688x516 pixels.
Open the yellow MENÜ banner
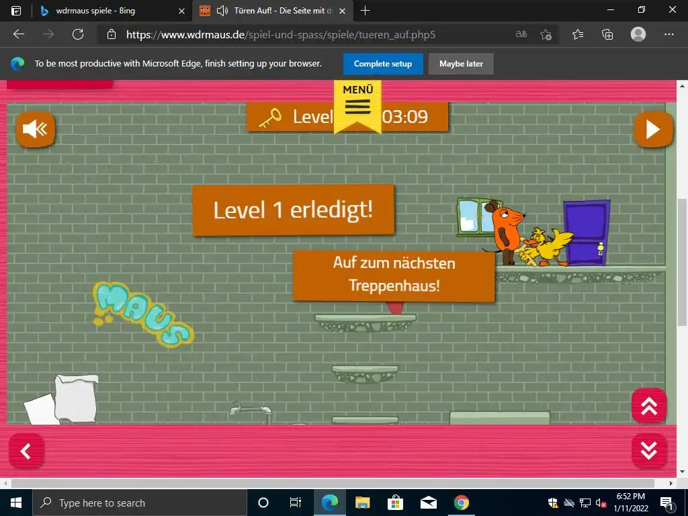pyautogui.click(x=357, y=105)
